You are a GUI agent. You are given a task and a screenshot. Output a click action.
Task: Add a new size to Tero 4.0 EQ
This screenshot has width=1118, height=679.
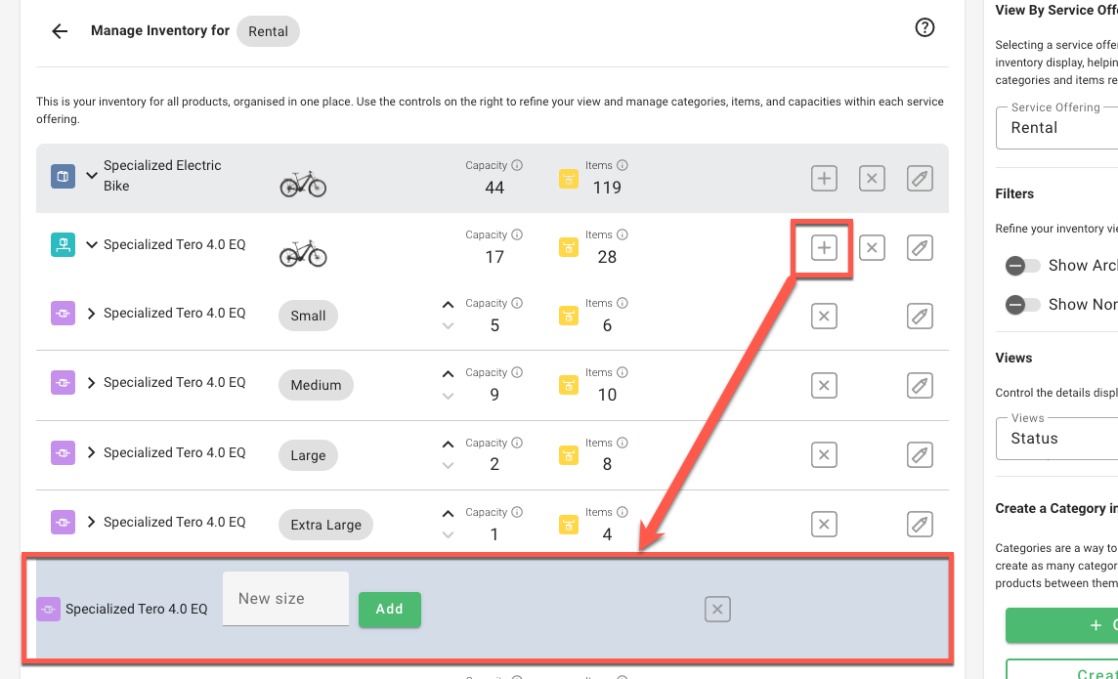coord(824,248)
